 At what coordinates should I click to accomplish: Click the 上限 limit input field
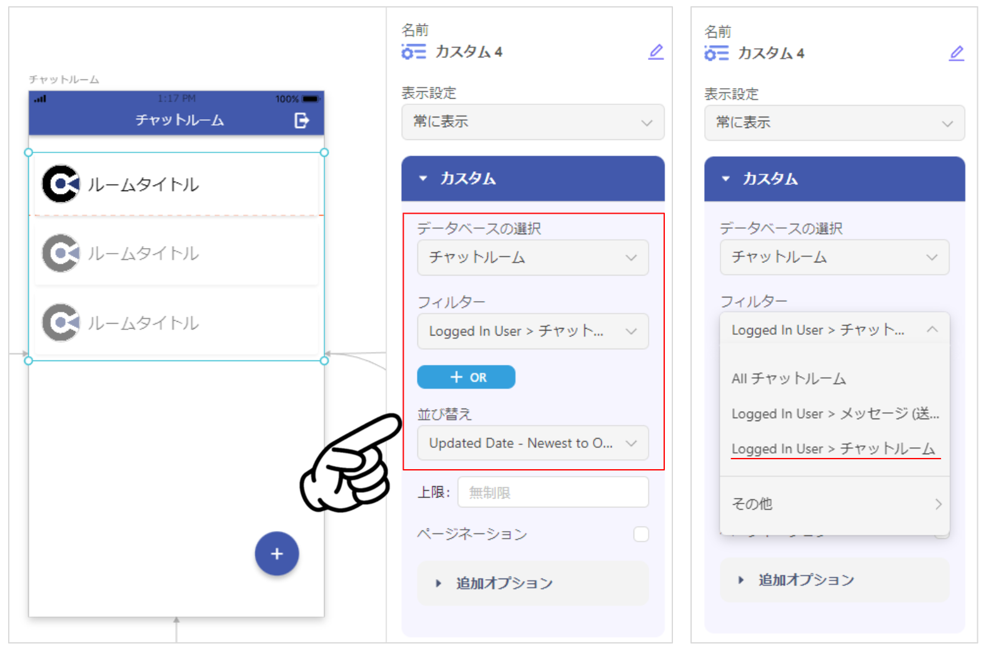[x=553, y=492]
